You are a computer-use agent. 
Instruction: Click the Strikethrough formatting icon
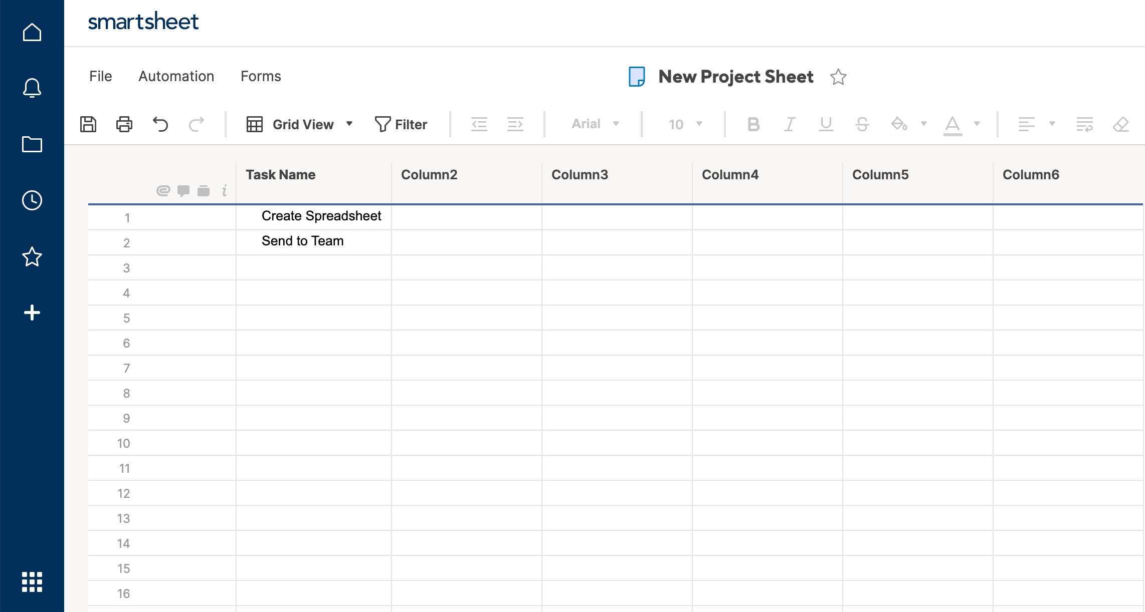[862, 124]
